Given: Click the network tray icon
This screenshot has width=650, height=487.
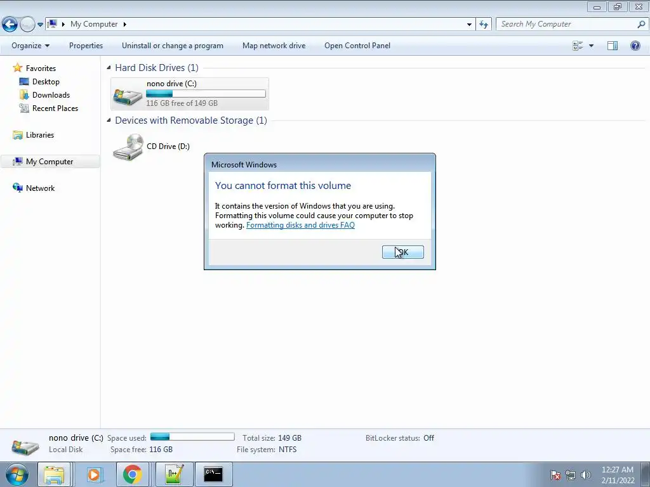Looking at the screenshot, I should [x=571, y=475].
